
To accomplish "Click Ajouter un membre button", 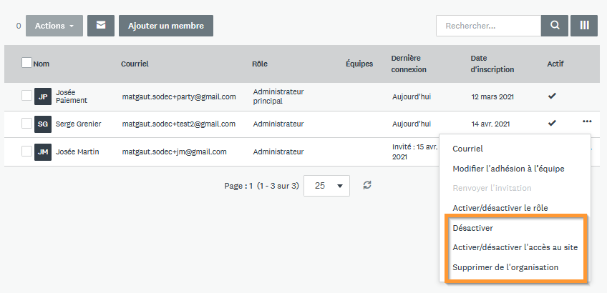I will tap(165, 26).
